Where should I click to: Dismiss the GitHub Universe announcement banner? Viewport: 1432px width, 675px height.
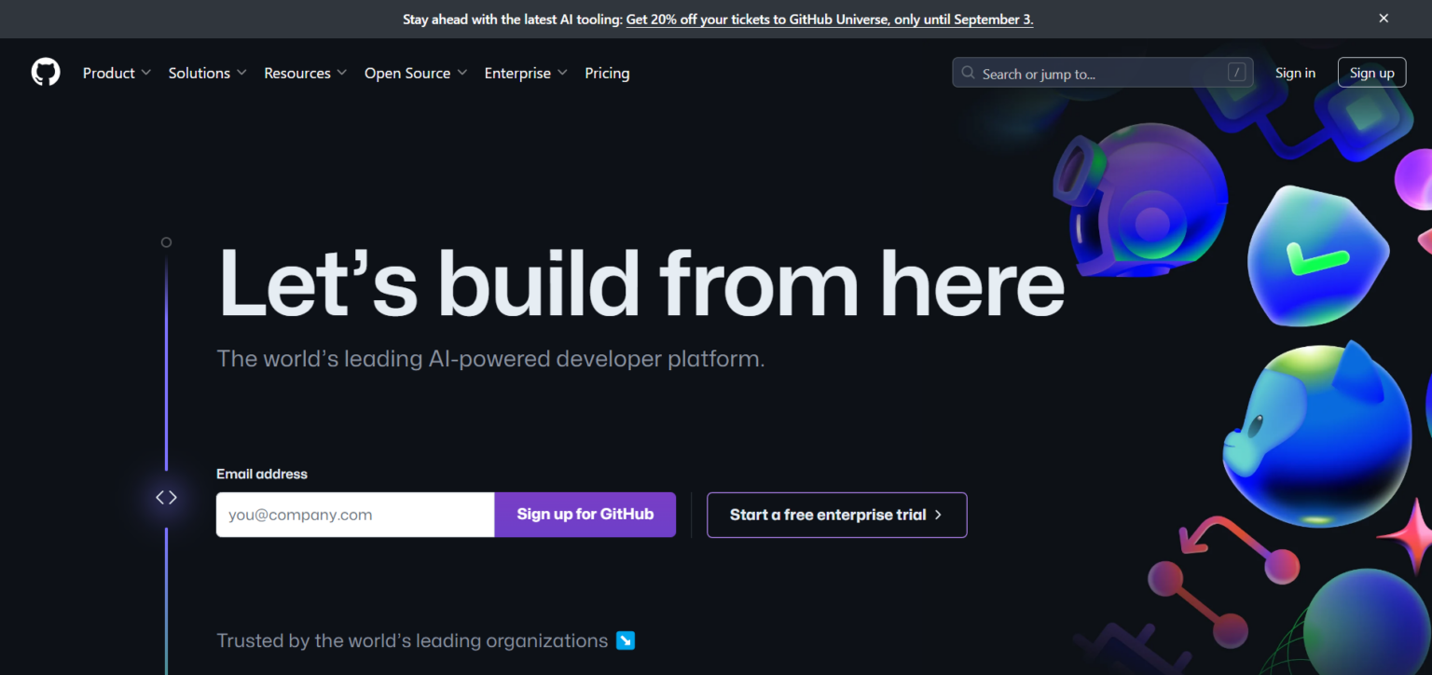1384,18
